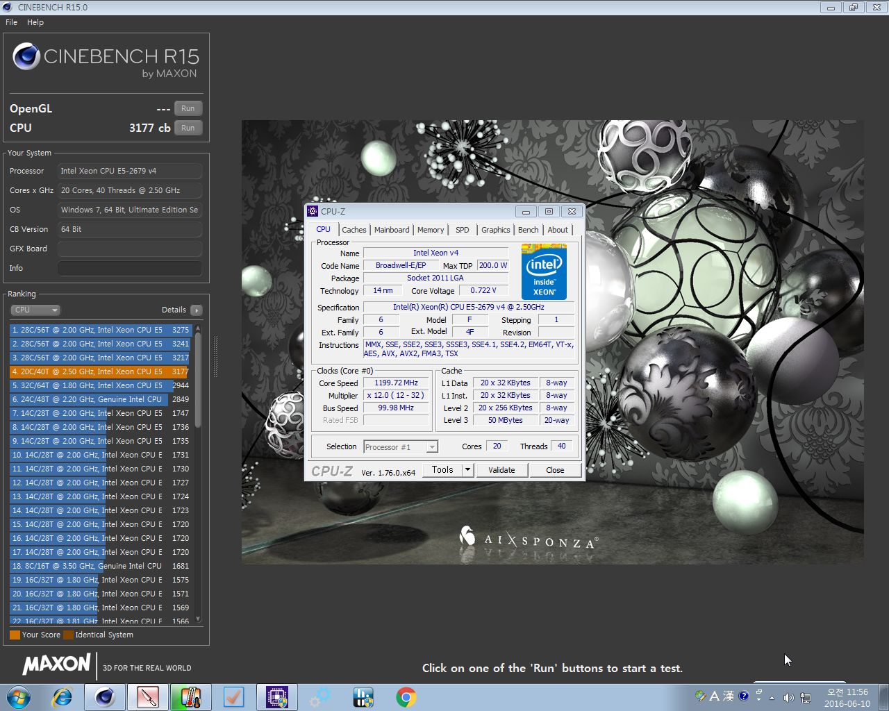
Task: Click the Your Score orange swatch
Action: pyautogui.click(x=15, y=635)
